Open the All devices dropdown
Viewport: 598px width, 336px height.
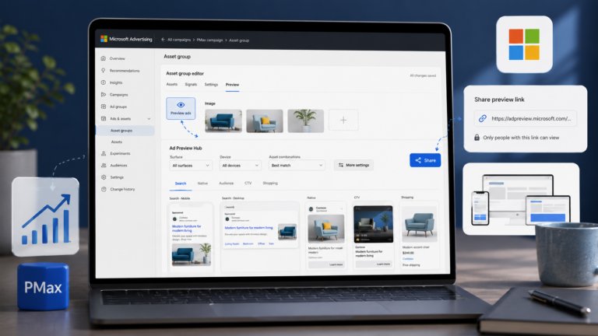[240, 166]
